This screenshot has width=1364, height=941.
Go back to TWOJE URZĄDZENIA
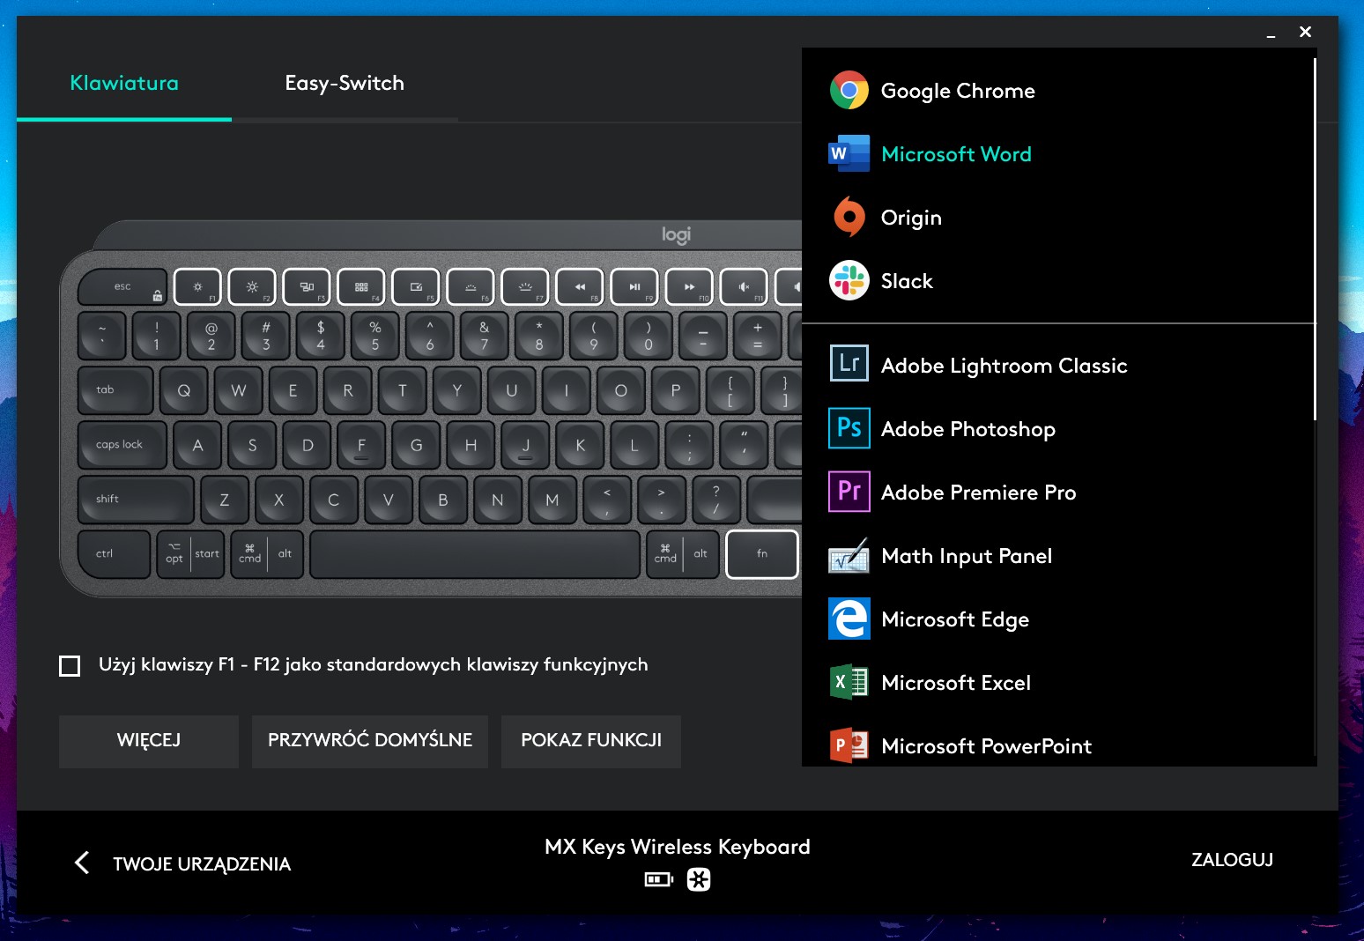[x=182, y=863]
